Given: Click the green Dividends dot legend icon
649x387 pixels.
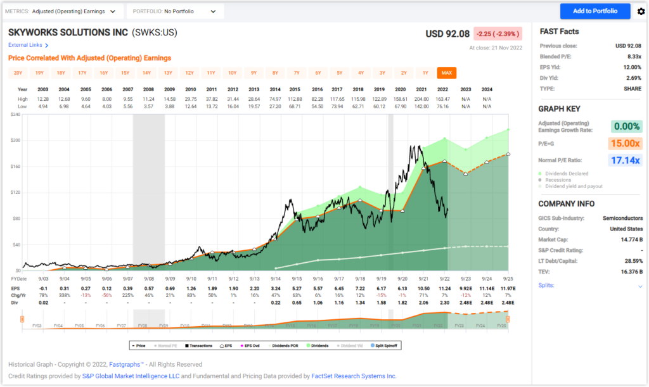Looking at the screenshot, I should (x=308, y=345).
